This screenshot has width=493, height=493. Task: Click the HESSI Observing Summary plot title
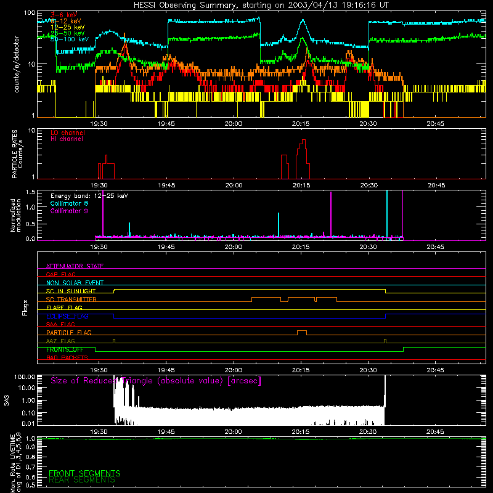(261, 6)
